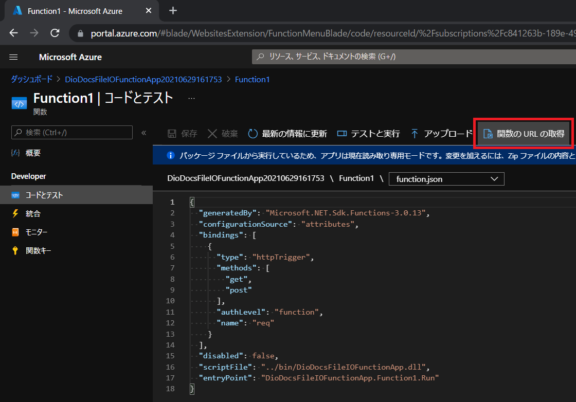
Task: Focus the リソース、サービス、ドキュメントの検索 box
Action: (414, 57)
